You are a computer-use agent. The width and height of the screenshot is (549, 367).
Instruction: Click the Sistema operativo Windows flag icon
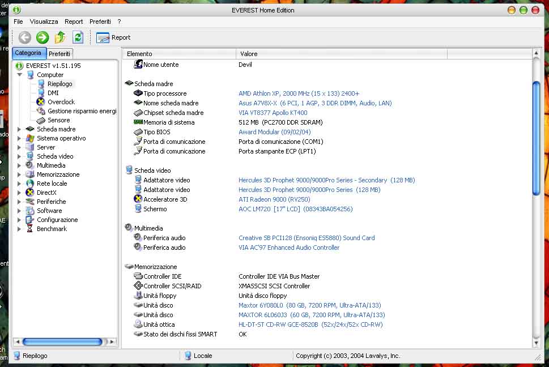click(30, 138)
